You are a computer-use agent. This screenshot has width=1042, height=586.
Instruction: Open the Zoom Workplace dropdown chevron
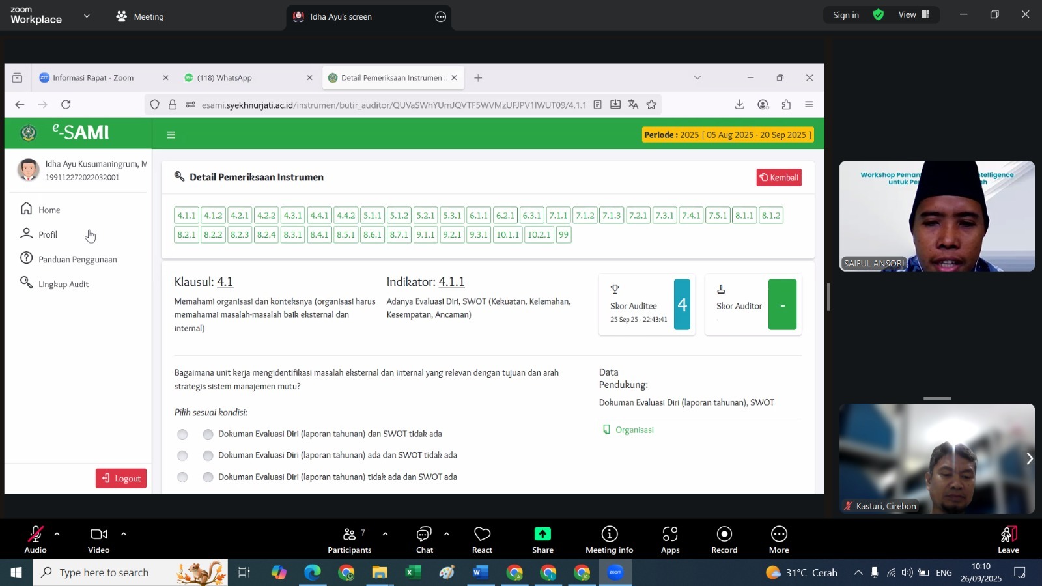click(x=87, y=16)
